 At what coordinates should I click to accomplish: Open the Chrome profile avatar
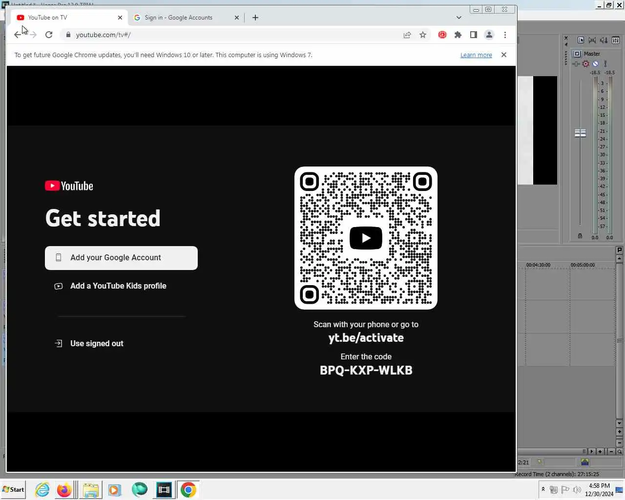point(489,35)
